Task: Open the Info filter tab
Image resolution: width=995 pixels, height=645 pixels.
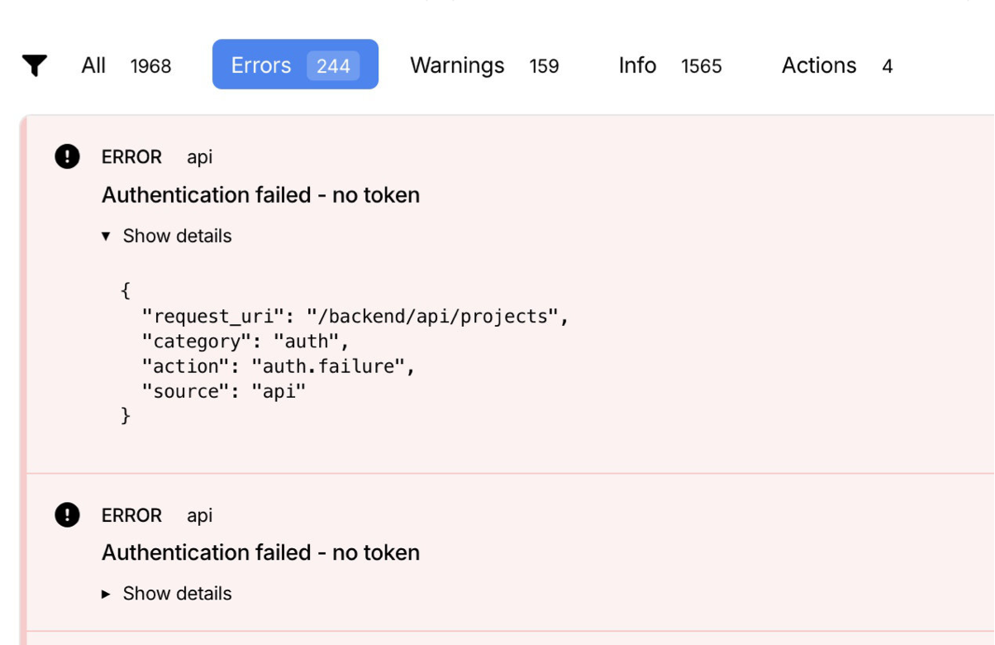Action: point(637,65)
